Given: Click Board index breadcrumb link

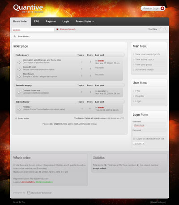Looking at the screenshot, I should pyautogui.click(x=24, y=36).
